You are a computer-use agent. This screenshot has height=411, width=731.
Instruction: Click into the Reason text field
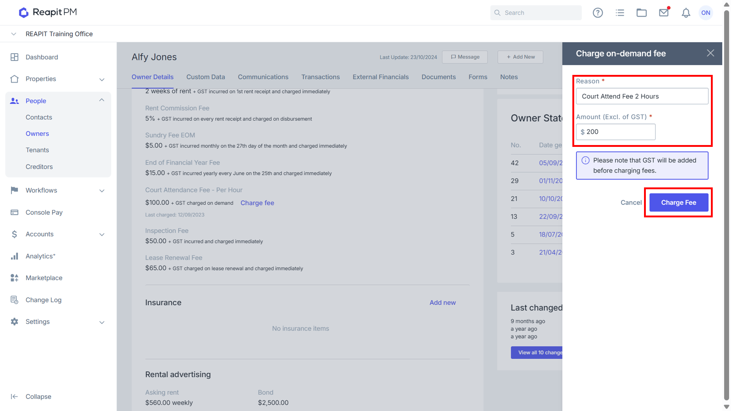tap(642, 96)
